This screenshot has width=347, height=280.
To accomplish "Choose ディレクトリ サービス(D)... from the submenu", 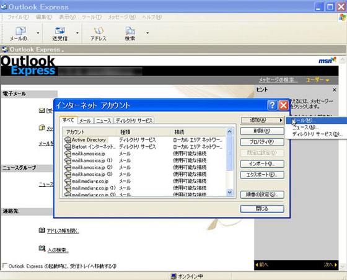I will coord(316,134).
